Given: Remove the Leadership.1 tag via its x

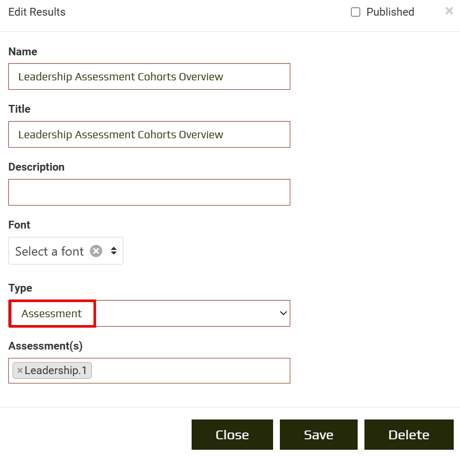Looking at the screenshot, I should tap(20, 371).
